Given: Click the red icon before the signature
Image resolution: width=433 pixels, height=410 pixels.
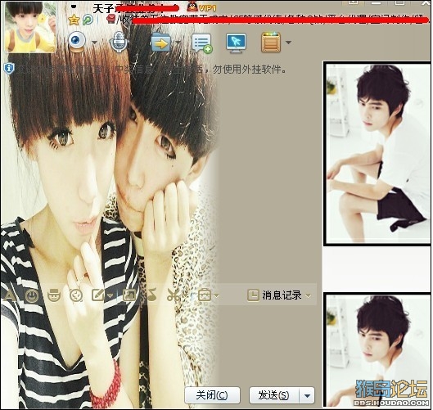Looking at the screenshot, I should (111, 20).
